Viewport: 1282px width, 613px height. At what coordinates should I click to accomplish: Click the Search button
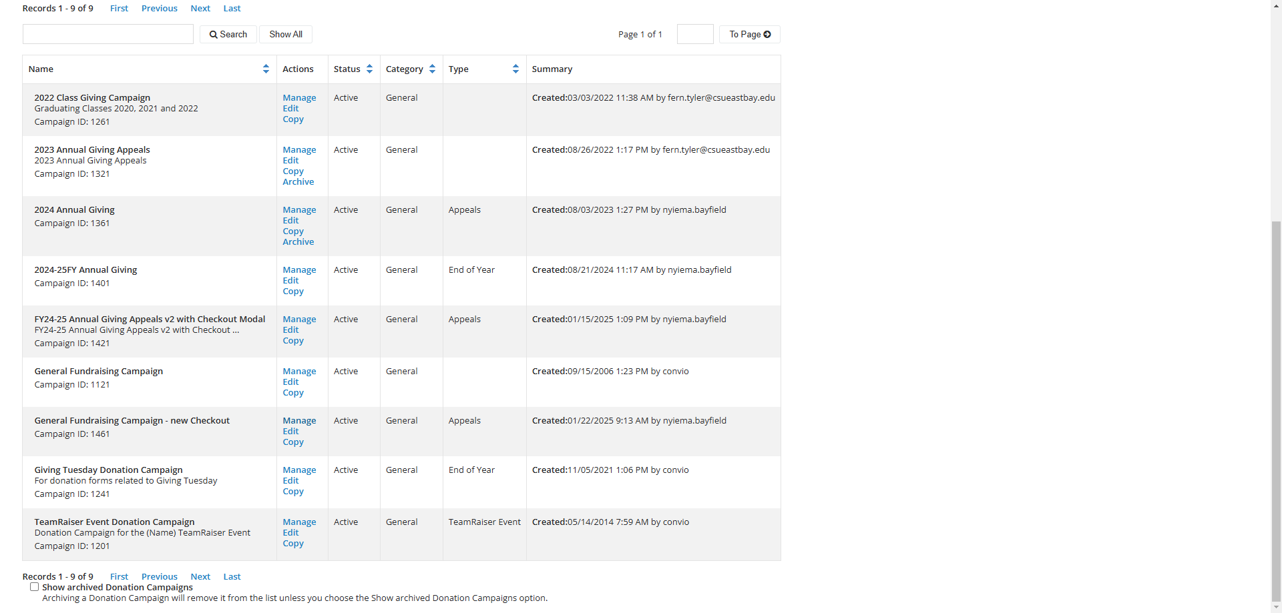click(x=228, y=34)
